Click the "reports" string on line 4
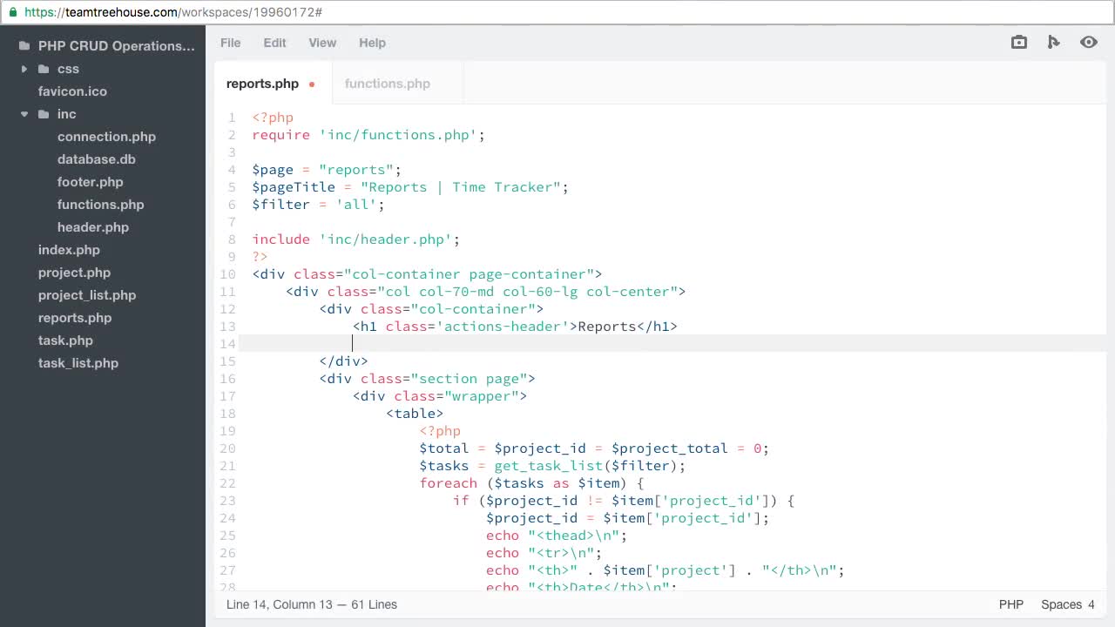Image resolution: width=1115 pixels, height=627 pixels. 356,170
